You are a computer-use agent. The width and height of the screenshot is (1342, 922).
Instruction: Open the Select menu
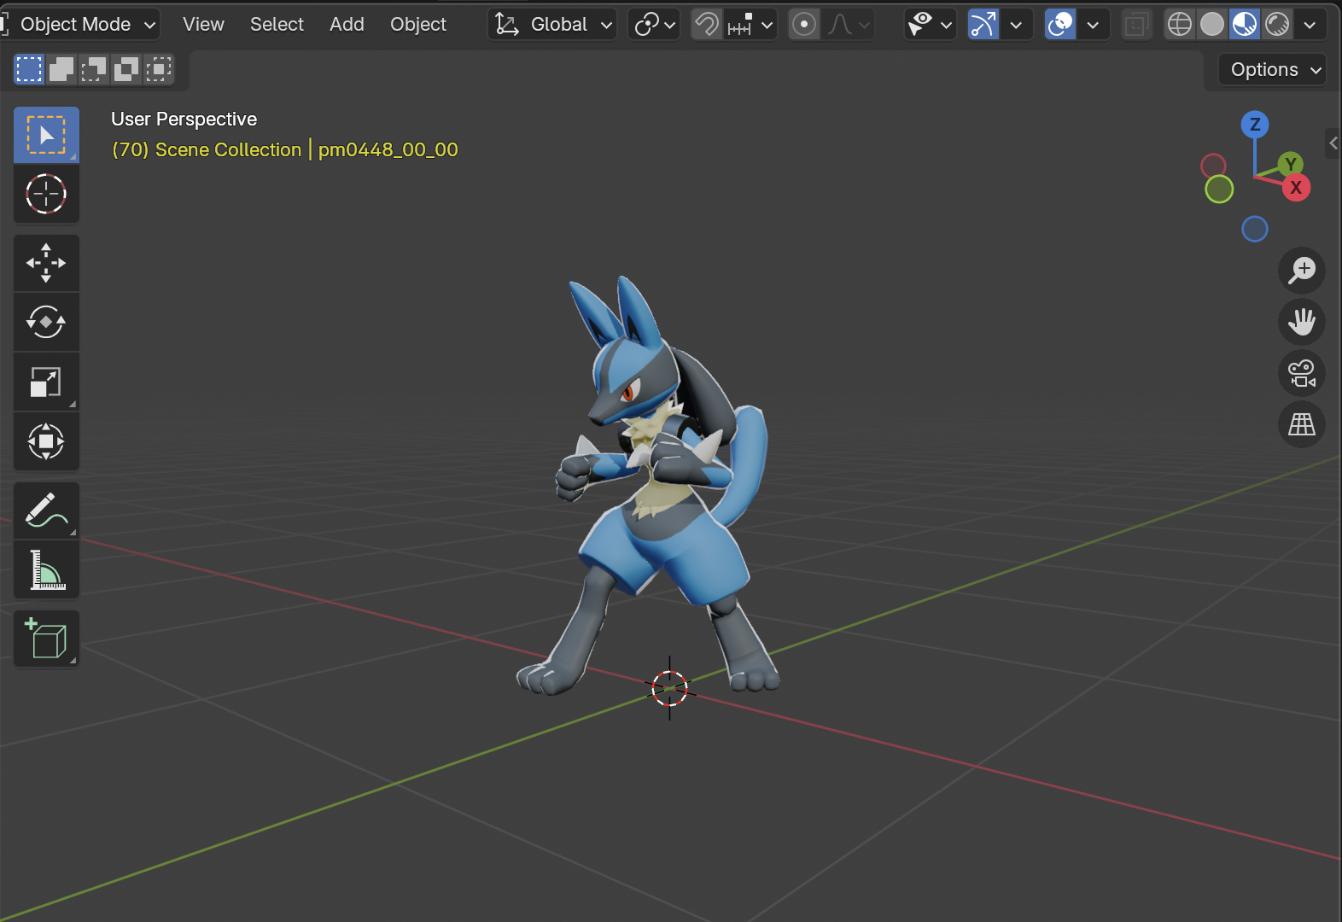[x=277, y=25]
